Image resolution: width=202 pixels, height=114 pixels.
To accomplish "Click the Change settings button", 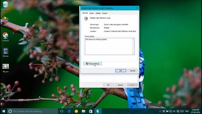I will (92, 64).
